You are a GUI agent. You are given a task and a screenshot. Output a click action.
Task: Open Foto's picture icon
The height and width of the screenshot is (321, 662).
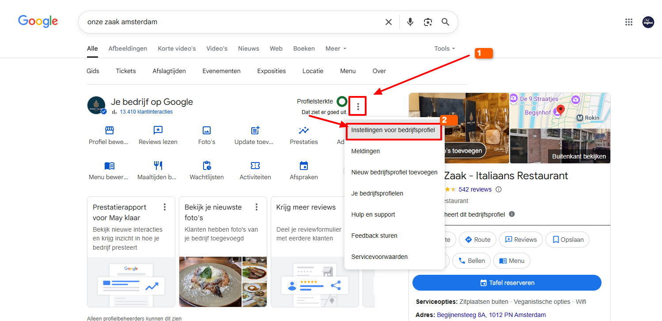coord(206,130)
